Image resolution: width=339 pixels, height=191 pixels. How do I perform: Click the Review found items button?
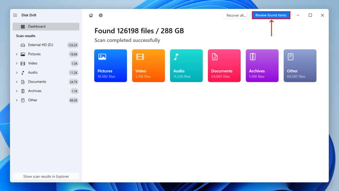coord(271,15)
